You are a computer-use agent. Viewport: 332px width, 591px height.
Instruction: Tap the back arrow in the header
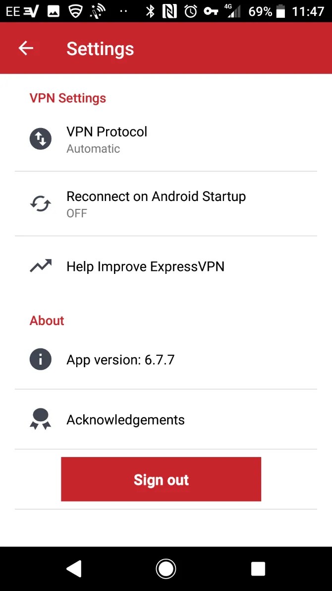[x=26, y=48]
